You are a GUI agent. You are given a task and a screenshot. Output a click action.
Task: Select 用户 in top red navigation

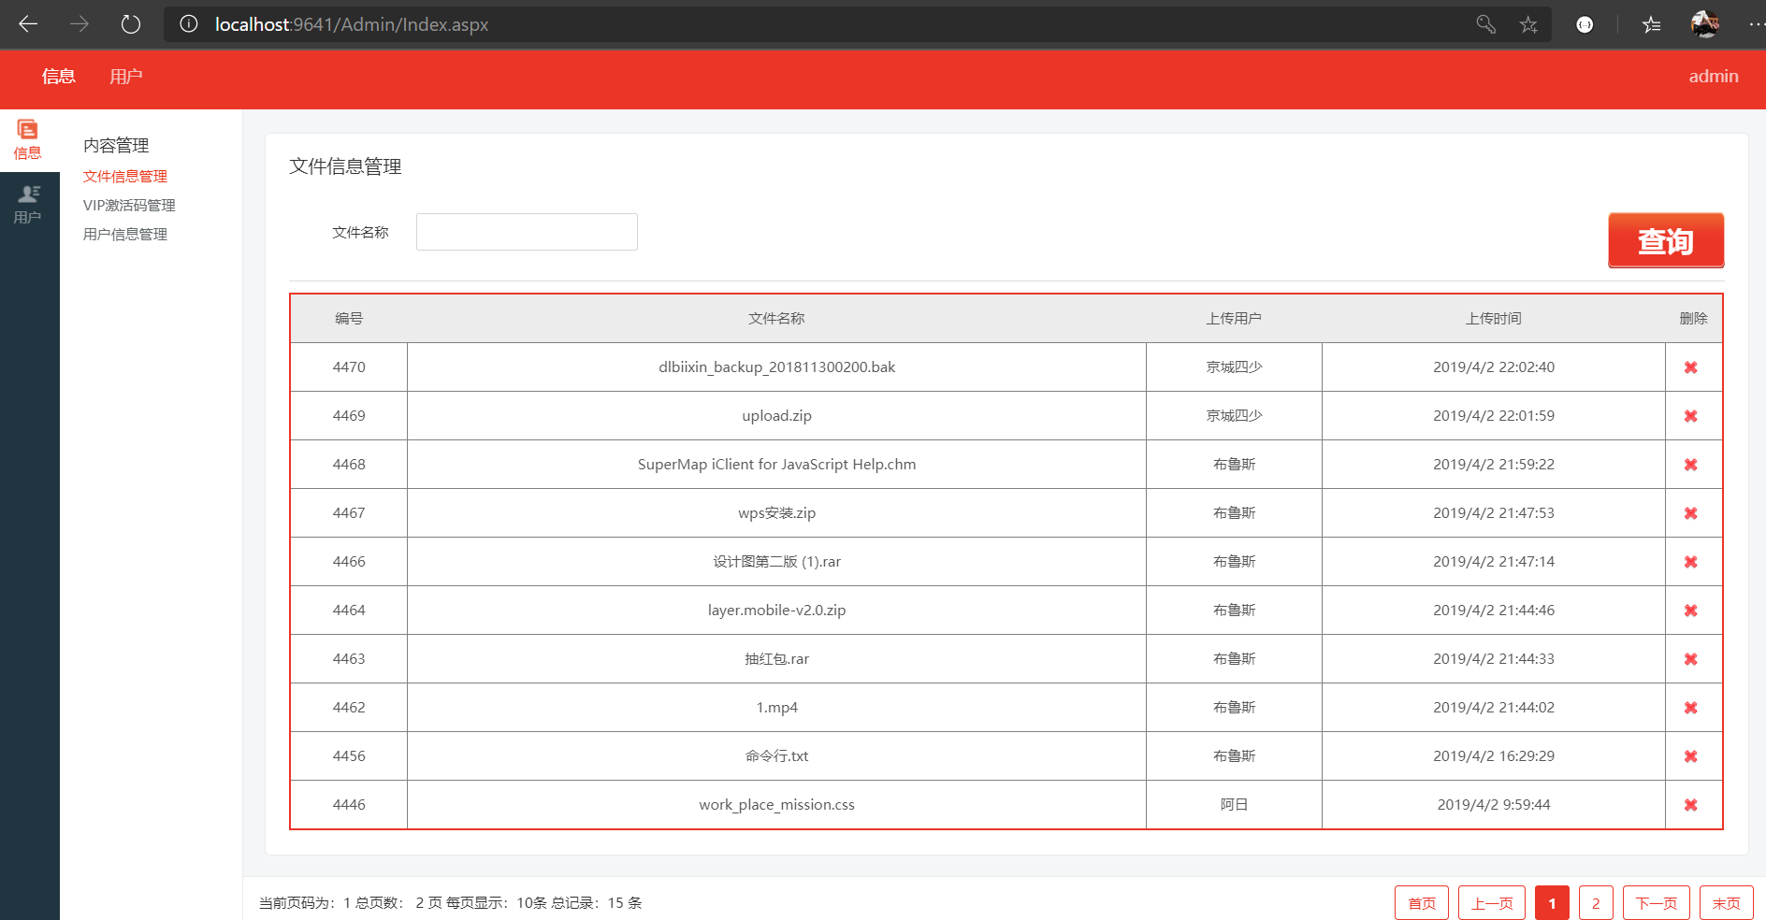(125, 77)
